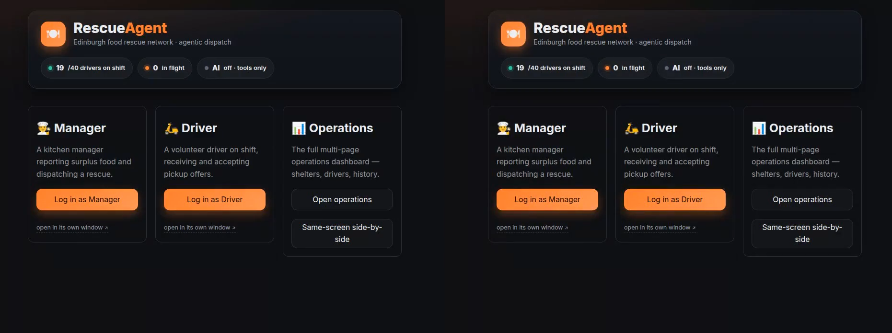
Task: Log in as Driver in the right pane
Action: pyautogui.click(x=675, y=199)
